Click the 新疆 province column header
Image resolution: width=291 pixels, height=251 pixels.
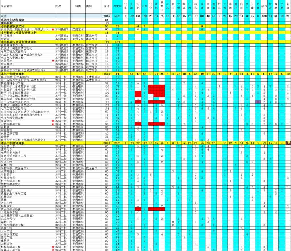(288, 6)
